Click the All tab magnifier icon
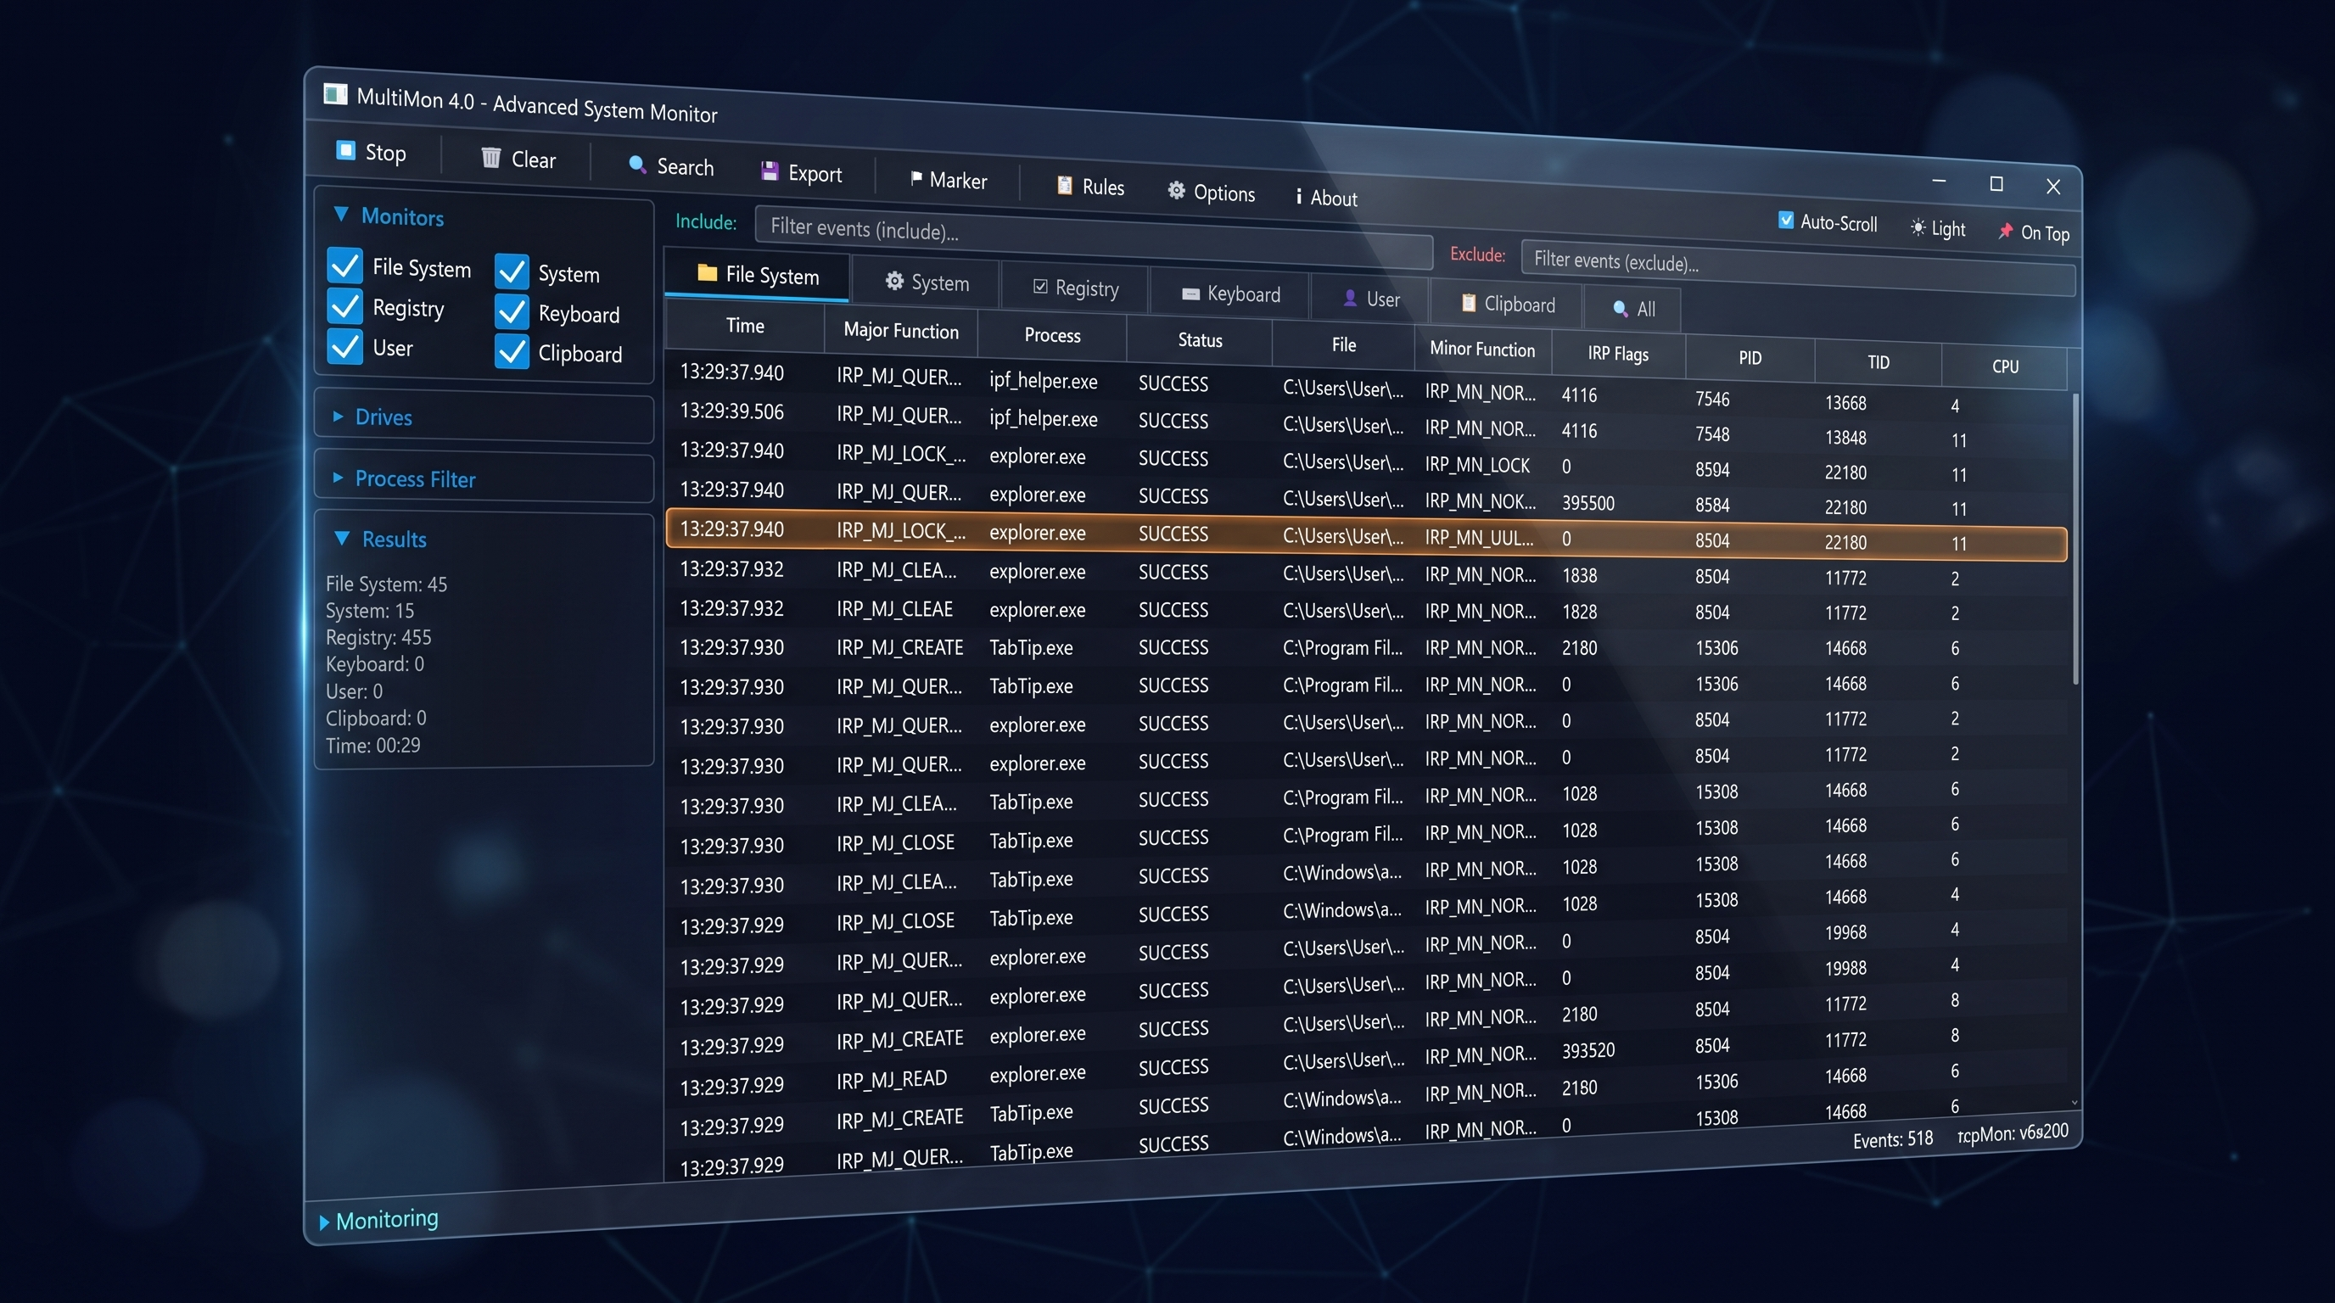2335x1303 pixels. coord(1620,308)
